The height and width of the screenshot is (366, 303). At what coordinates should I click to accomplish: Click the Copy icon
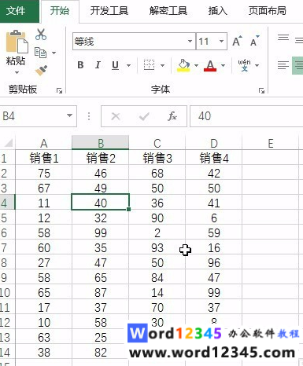[40, 53]
